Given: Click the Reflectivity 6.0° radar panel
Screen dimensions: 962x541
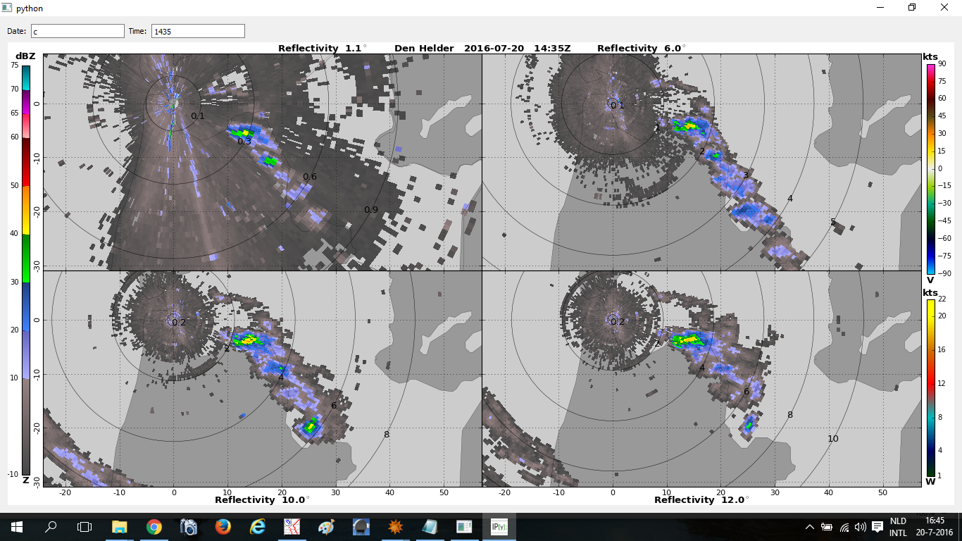Looking at the screenshot, I should [x=701, y=162].
